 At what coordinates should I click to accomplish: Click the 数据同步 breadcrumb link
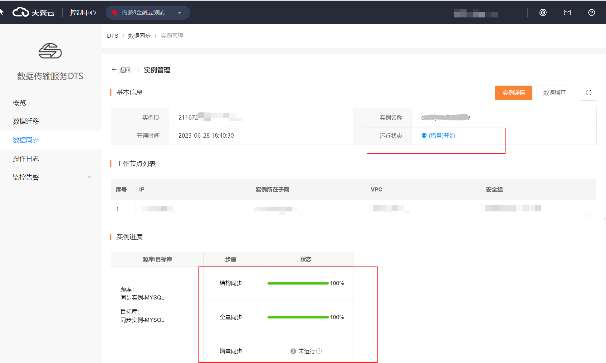139,36
